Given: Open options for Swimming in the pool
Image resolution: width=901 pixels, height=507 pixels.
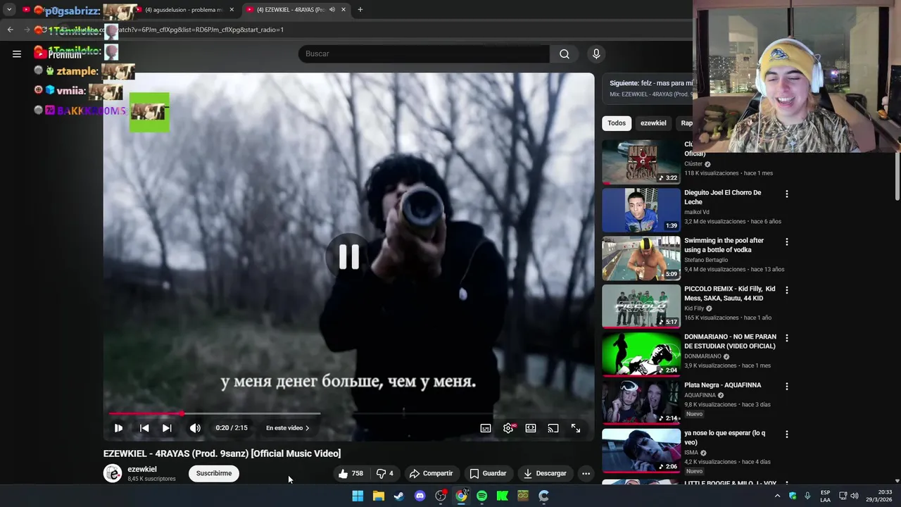Looking at the screenshot, I should [787, 242].
